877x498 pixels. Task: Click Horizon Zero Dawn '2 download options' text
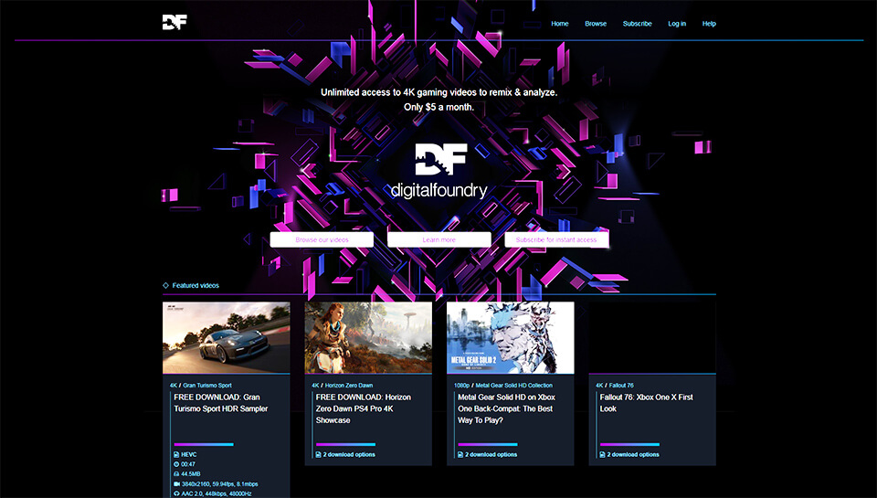click(349, 455)
